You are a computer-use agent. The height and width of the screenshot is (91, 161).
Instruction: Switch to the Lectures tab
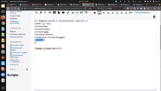click(25, 5)
